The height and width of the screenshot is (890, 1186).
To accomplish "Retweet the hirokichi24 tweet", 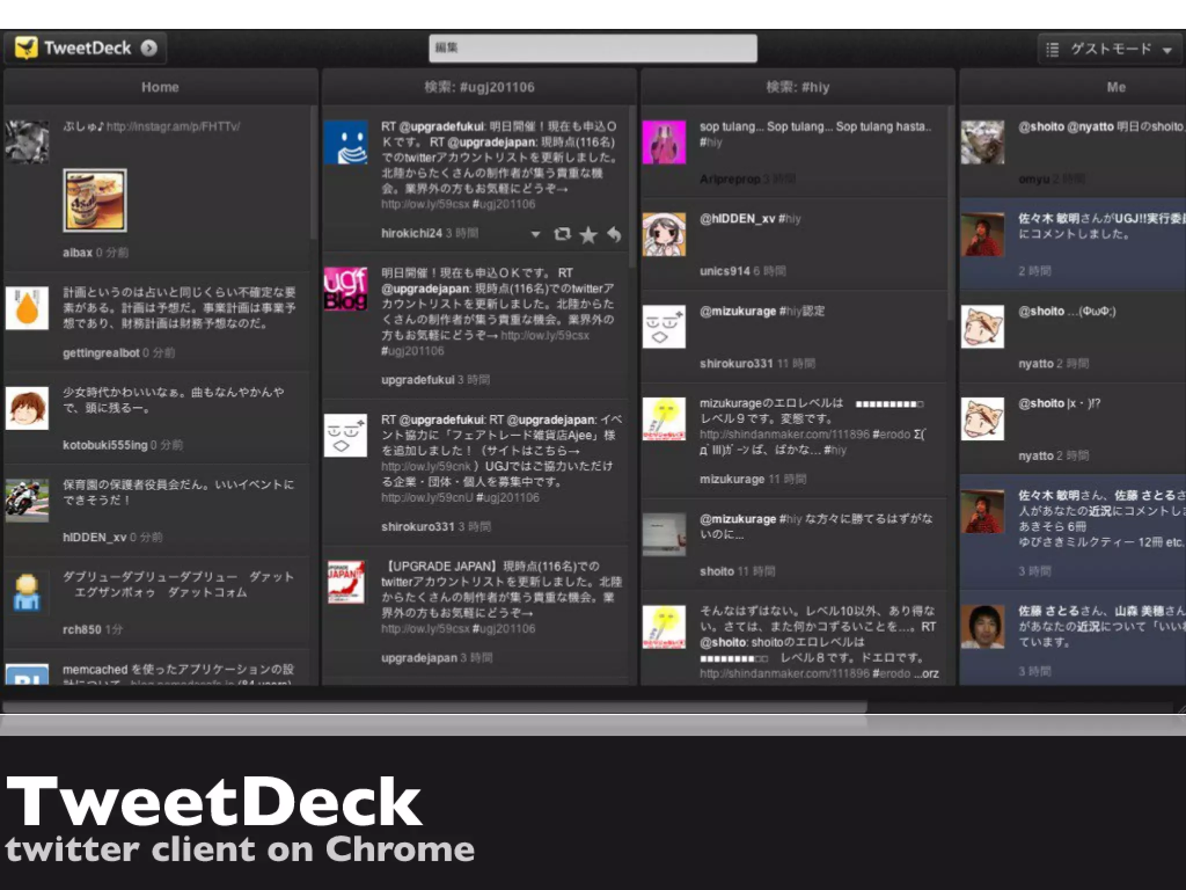I will 562,234.
